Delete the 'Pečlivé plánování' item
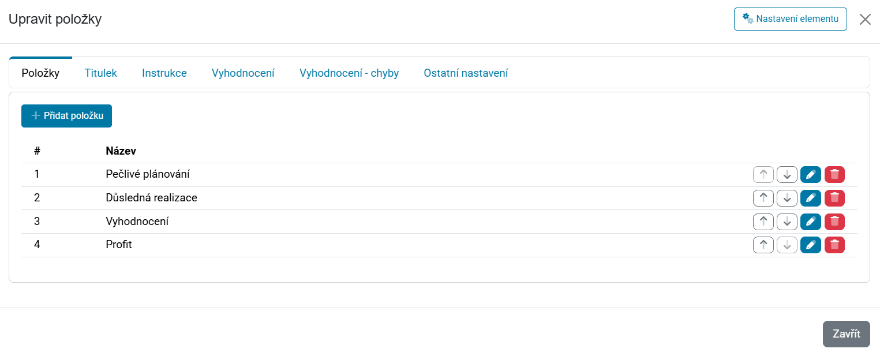Image resolution: width=880 pixels, height=356 pixels. pos(834,174)
